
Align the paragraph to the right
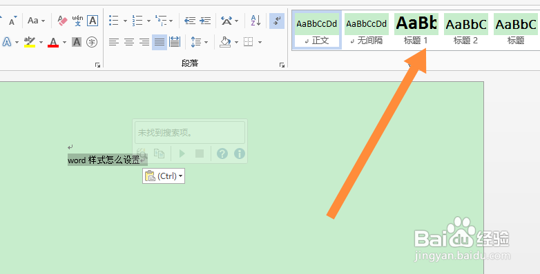coord(144,42)
